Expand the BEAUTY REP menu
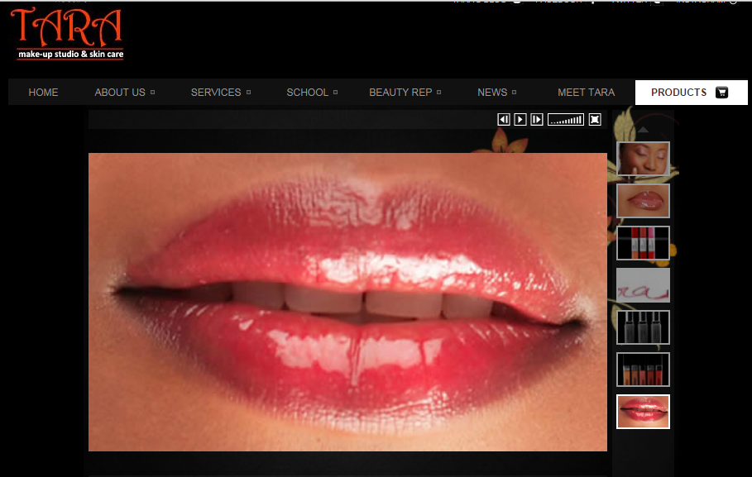The width and height of the screenshot is (752, 477). [x=405, y=93]
